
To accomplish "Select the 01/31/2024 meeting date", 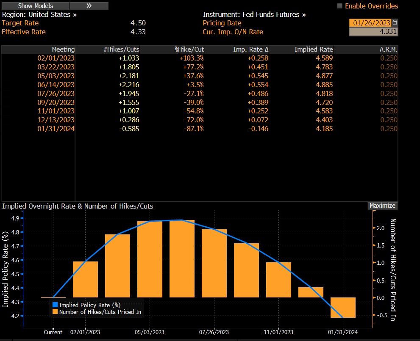I will click(56, 129).
